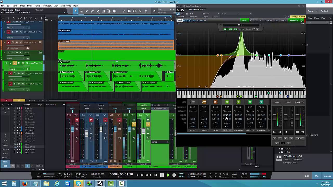The width and height of the screenshot is (333, 187).
Task: Open the Transport menu
Action: coord(47,6)
